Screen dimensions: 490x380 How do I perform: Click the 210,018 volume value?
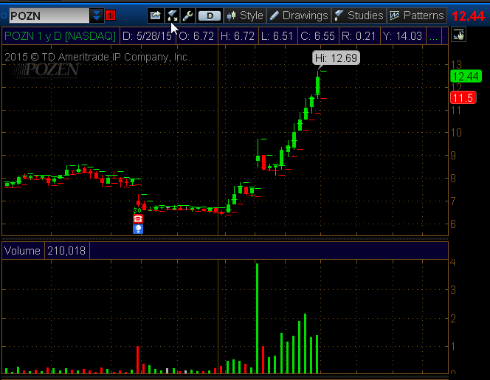[66, 251]
